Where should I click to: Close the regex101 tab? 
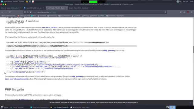click(44, 8)
